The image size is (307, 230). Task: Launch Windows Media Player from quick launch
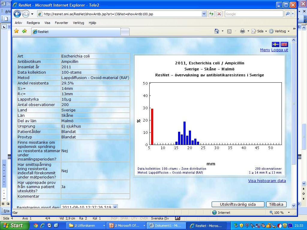coord(49,226)
